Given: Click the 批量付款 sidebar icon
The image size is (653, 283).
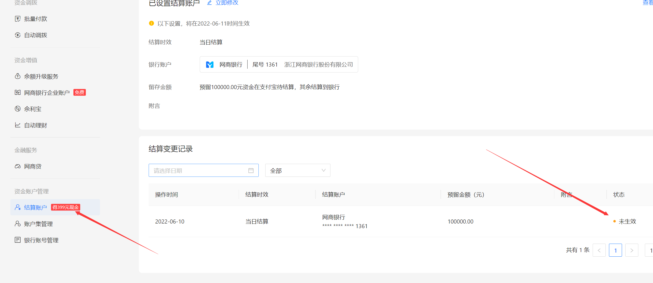Looking at the screenshot, I should [x=18, y=19].
